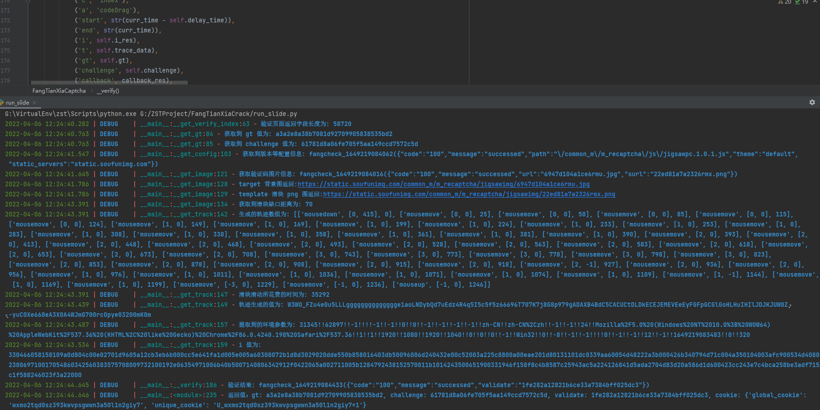
Task: Click the python.exe interpreter path in console
Action: pos(71,114)
